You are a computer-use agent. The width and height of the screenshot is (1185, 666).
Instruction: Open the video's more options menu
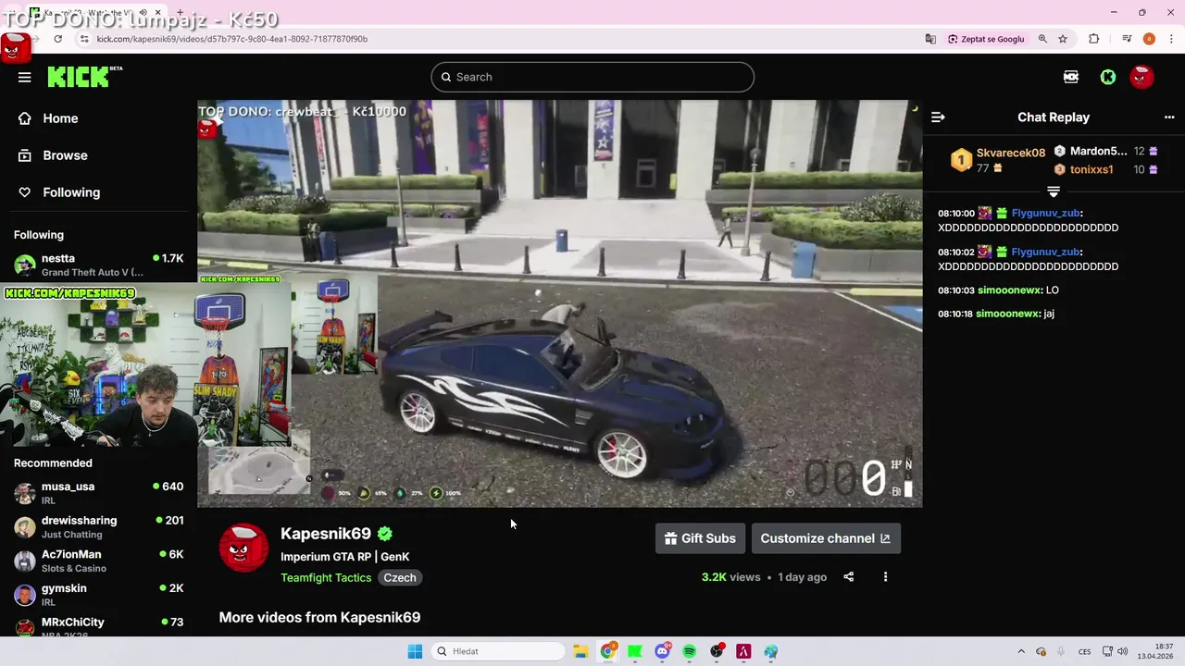(885, 577)
